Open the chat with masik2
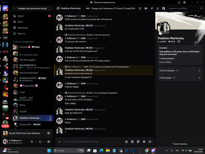 [x=32, y=111]
